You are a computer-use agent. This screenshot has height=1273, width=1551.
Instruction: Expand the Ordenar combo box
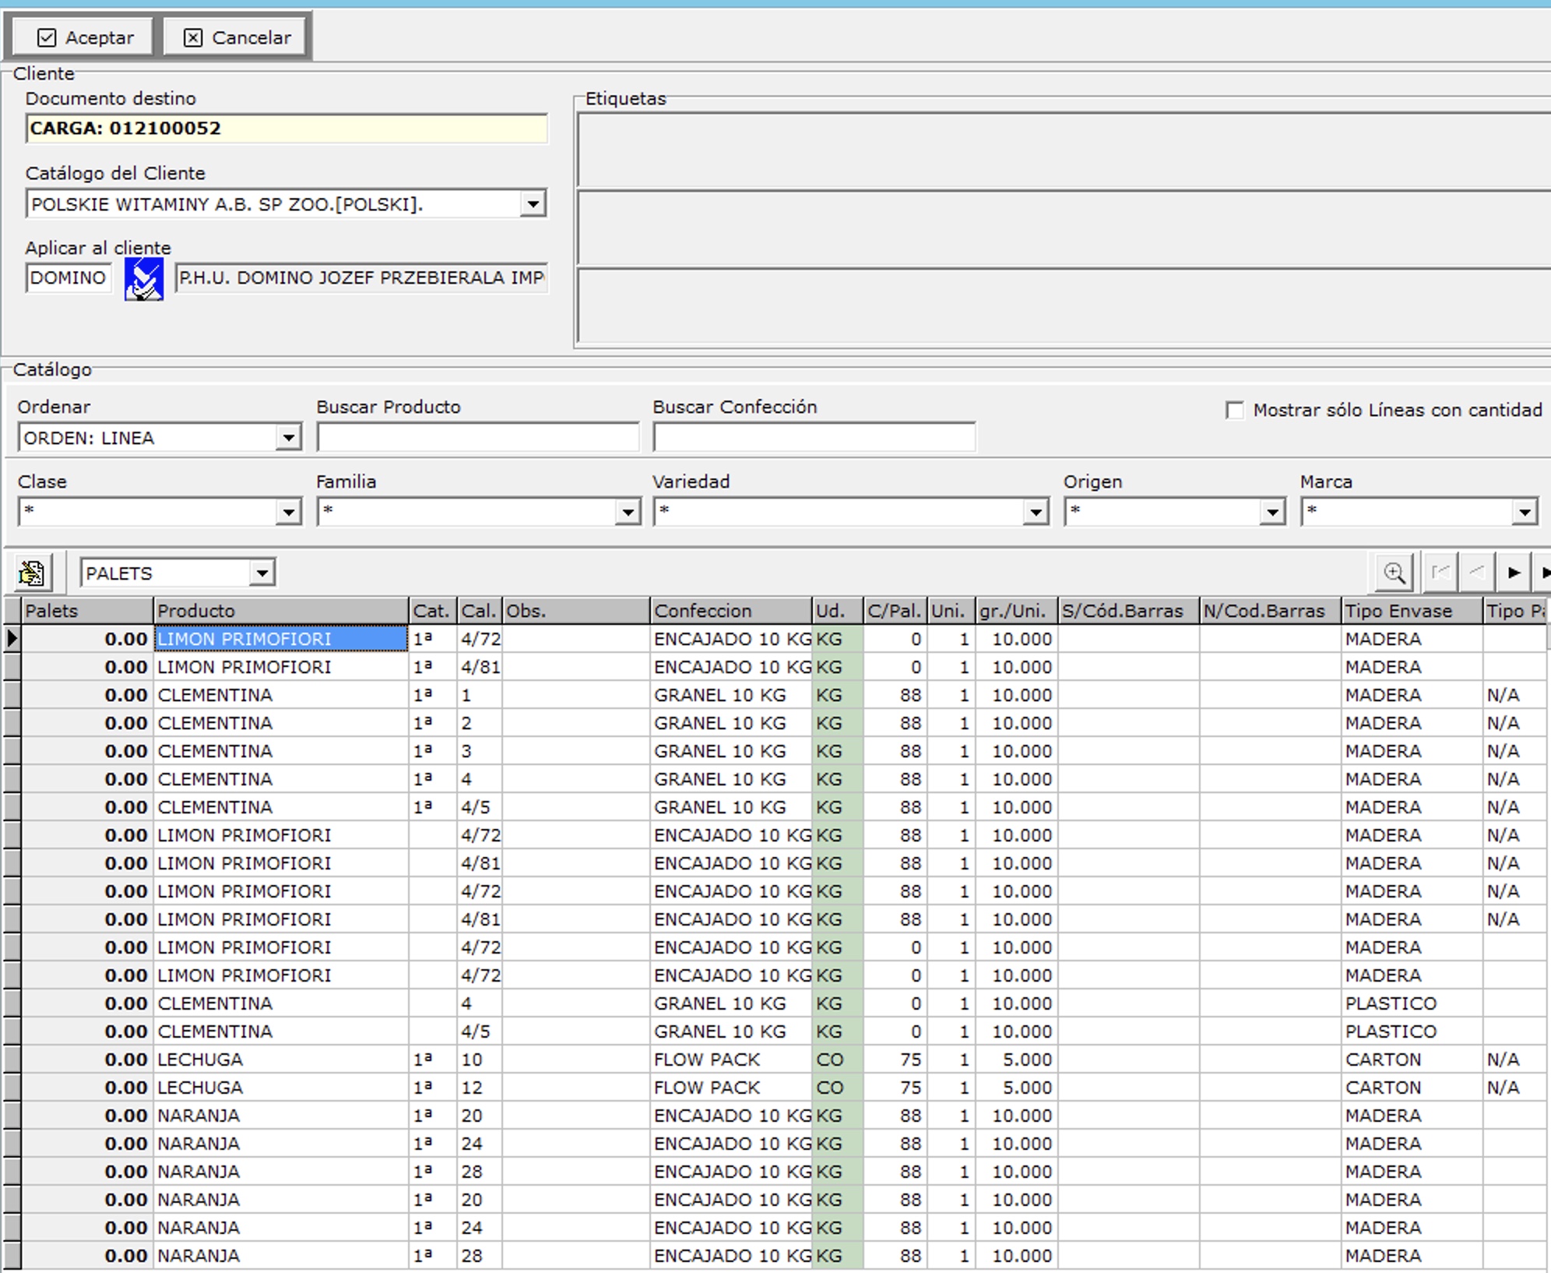tap(288, 438)
